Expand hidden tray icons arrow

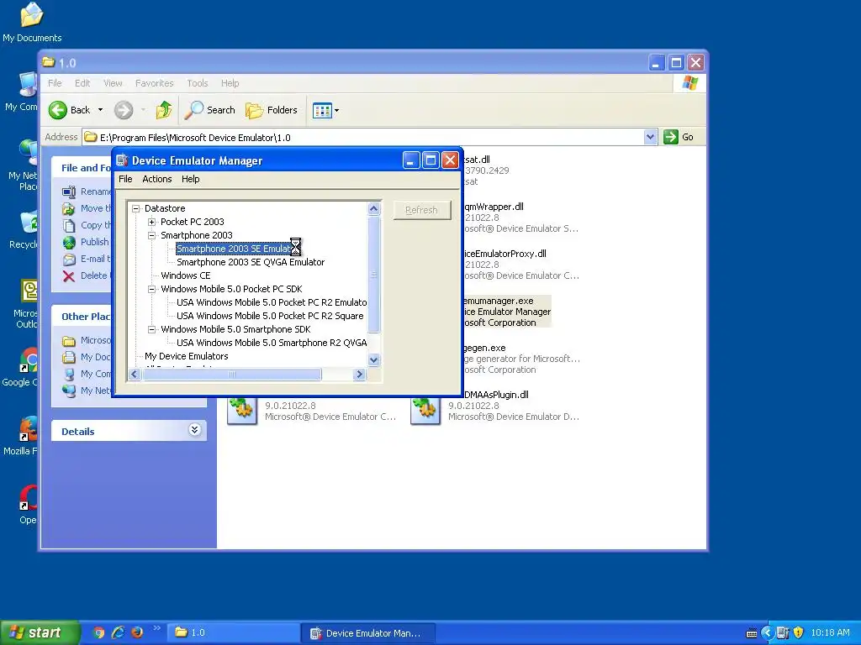coord(767,633)
